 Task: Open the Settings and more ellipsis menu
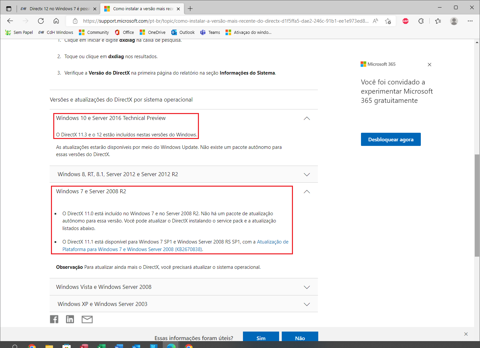[470, 21]
